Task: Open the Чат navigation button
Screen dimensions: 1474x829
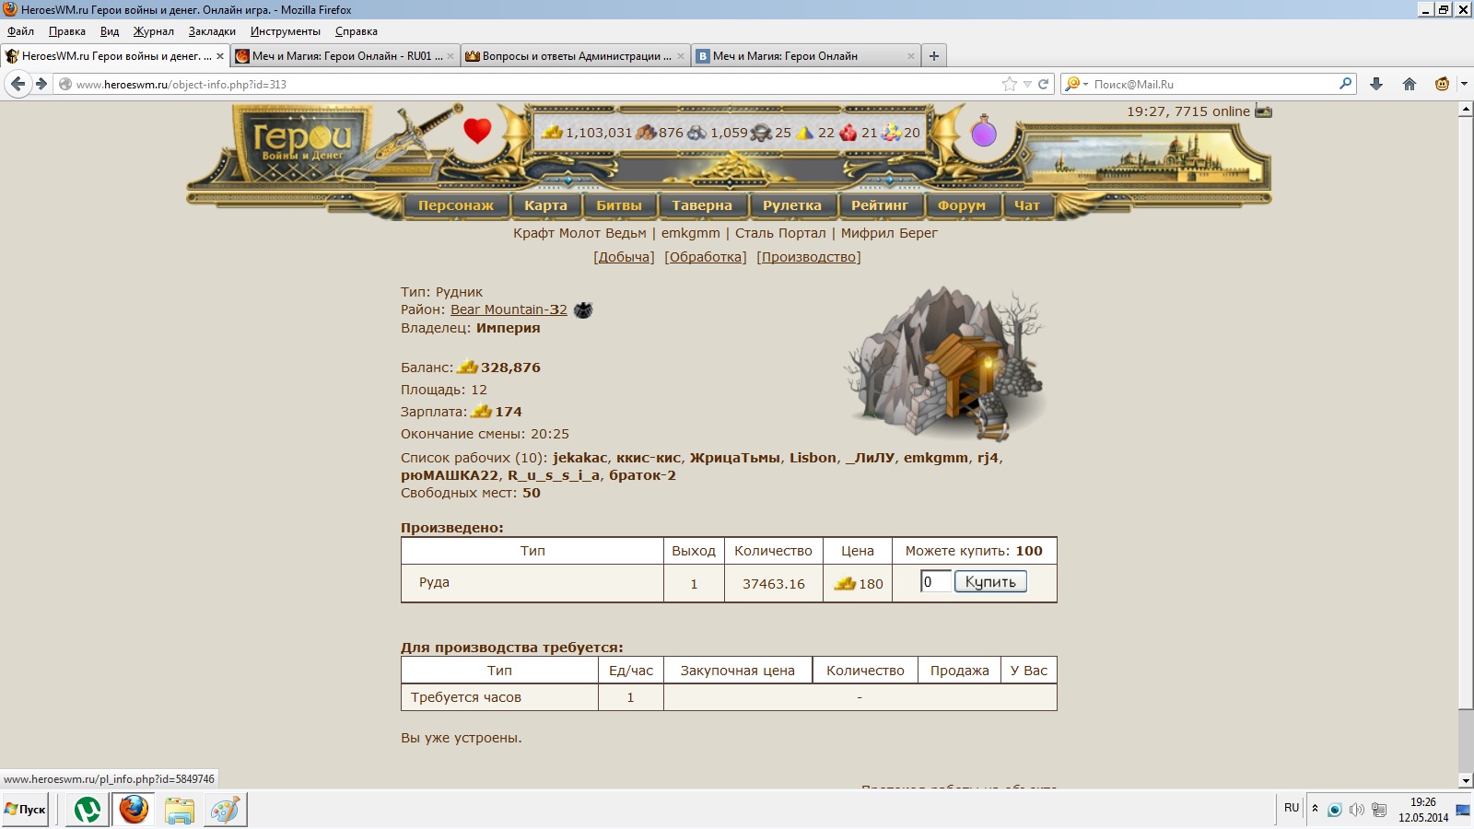Action: tap(1027, 205)
